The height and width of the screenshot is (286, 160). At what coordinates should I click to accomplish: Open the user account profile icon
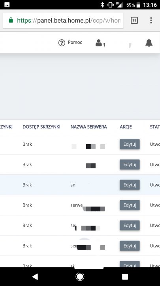99,43
